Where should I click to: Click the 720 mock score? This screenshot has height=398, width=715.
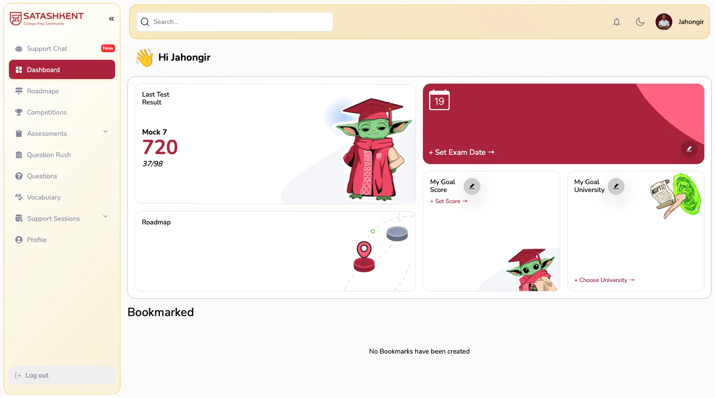click(x=160, y=147)
